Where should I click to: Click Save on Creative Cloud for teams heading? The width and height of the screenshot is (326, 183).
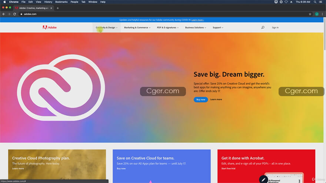click(146, 158)
